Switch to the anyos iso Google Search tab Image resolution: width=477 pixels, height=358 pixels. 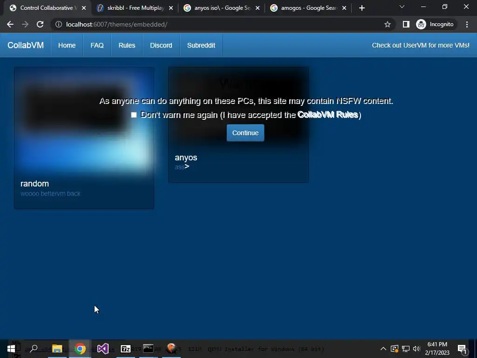click(x=221, y=8)
